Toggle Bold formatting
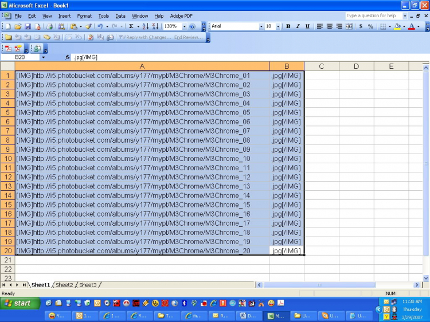The height and width of the screenshot is (322, 430). pos(288,26)
